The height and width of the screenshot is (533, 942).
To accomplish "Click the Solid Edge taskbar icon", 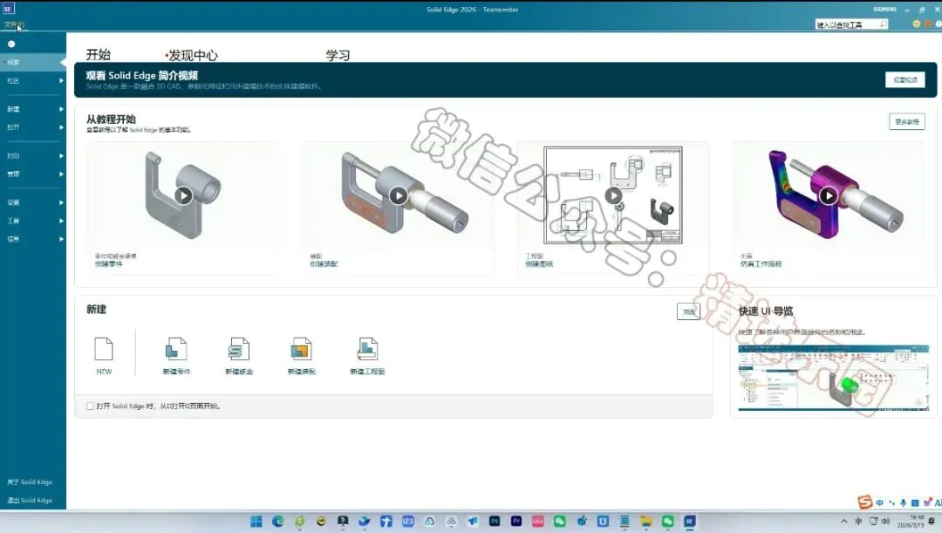I will (x=689, y=521).
